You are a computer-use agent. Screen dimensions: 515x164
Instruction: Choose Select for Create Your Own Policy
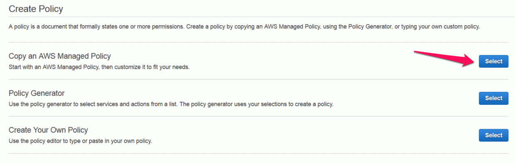pos(493,135)
